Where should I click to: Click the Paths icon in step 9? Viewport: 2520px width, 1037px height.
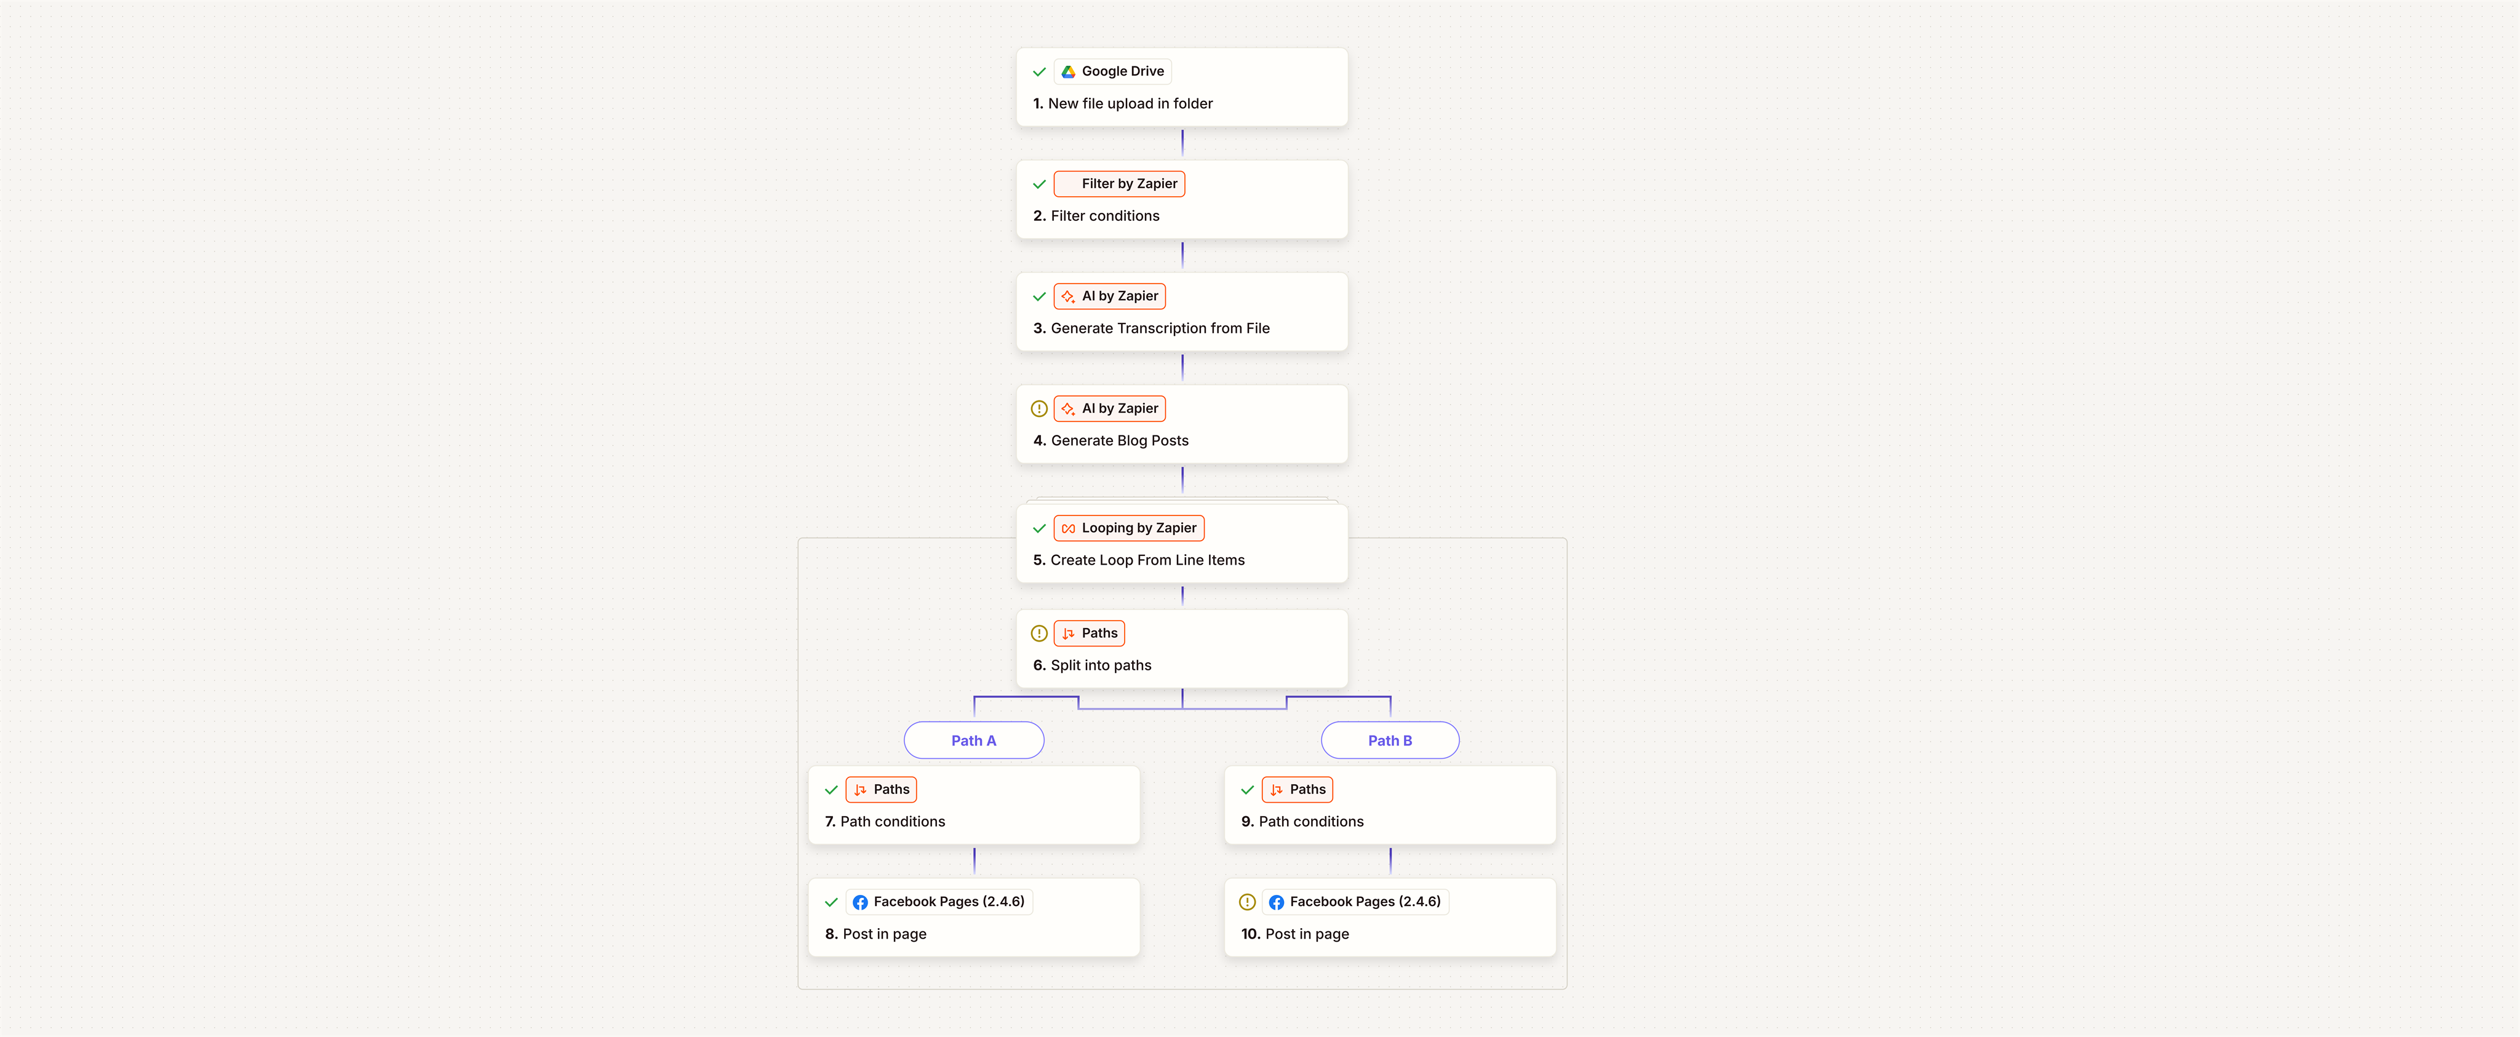(x=1277, y=790)
